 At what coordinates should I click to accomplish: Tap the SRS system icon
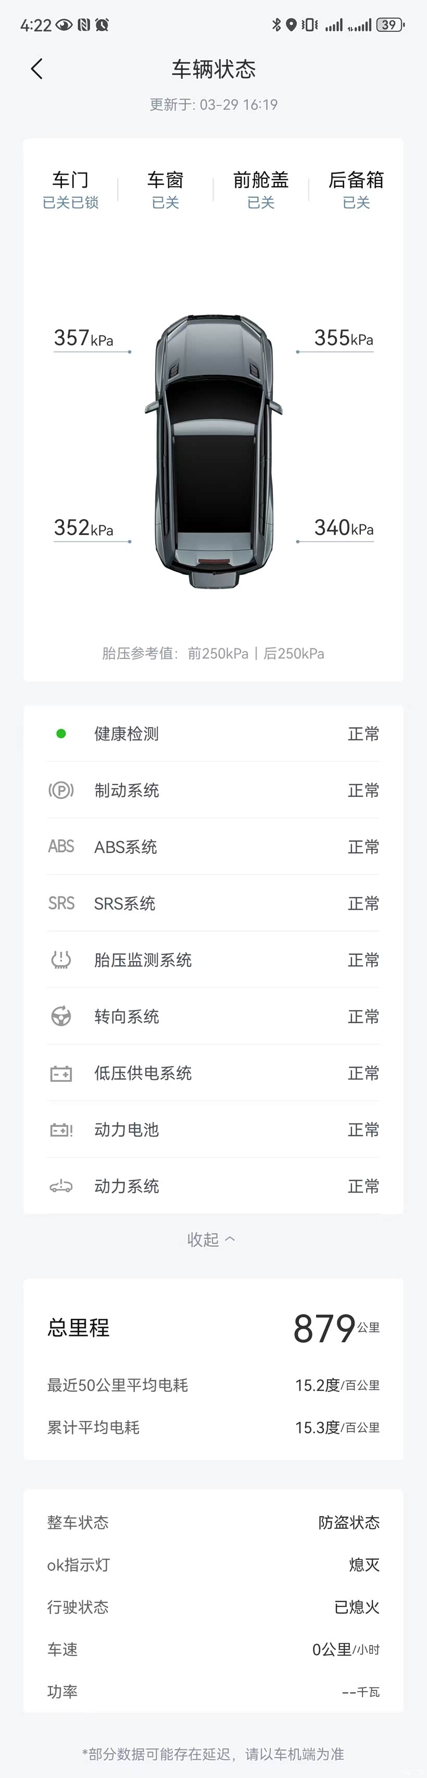click(x=61, y=903)
